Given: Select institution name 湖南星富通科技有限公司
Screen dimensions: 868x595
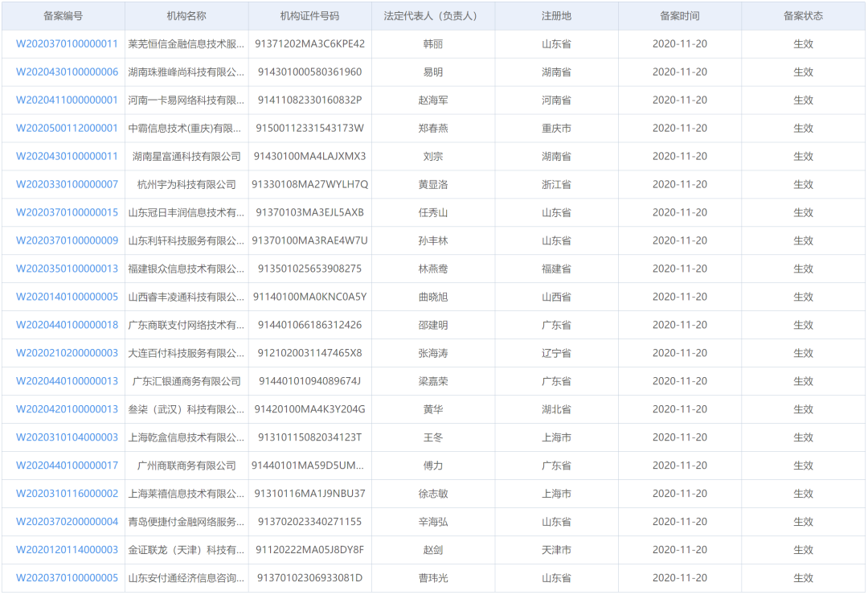Looking at the screenshot, I should 186,156.
